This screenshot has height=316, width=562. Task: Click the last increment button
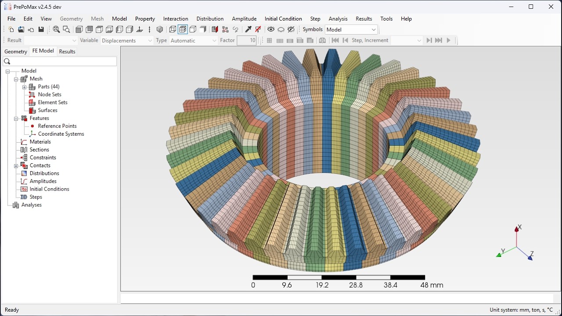pos(439,40)
